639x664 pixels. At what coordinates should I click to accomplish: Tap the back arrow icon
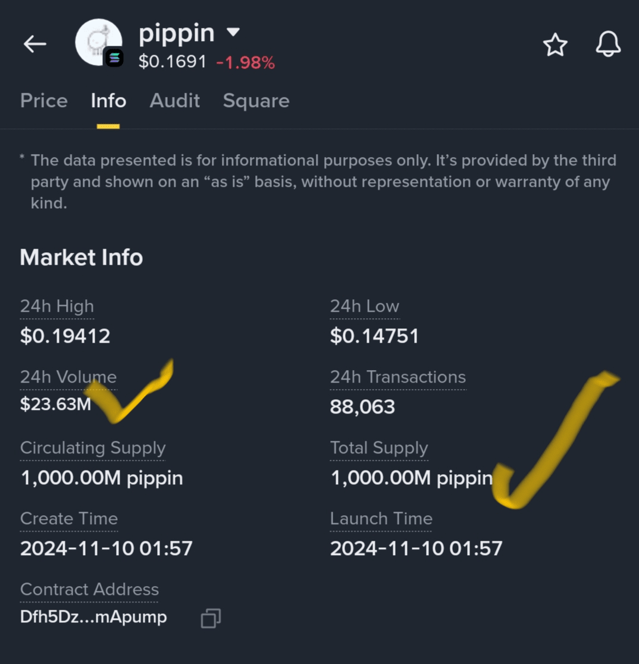pos(35,44)
